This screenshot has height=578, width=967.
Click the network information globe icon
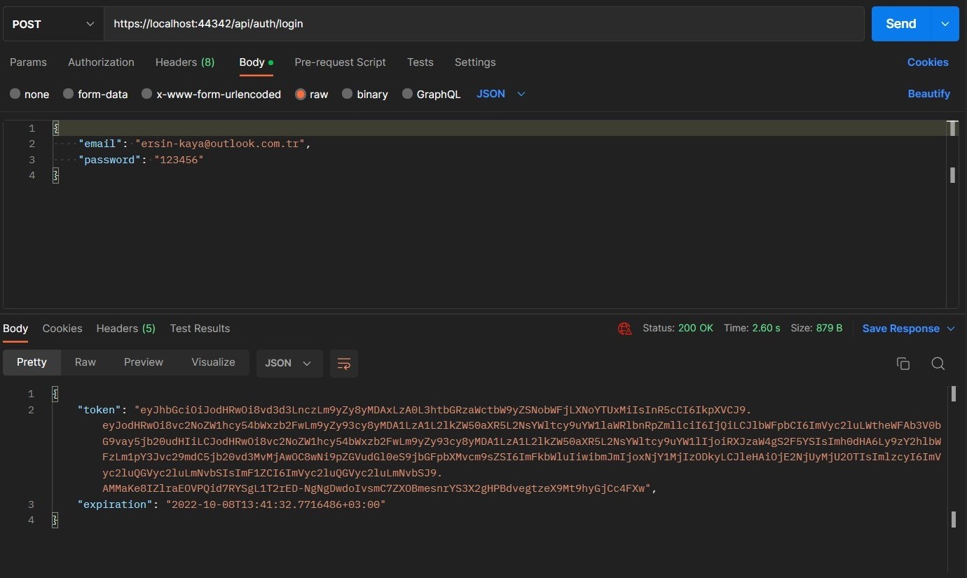click(x=624, y=328)
